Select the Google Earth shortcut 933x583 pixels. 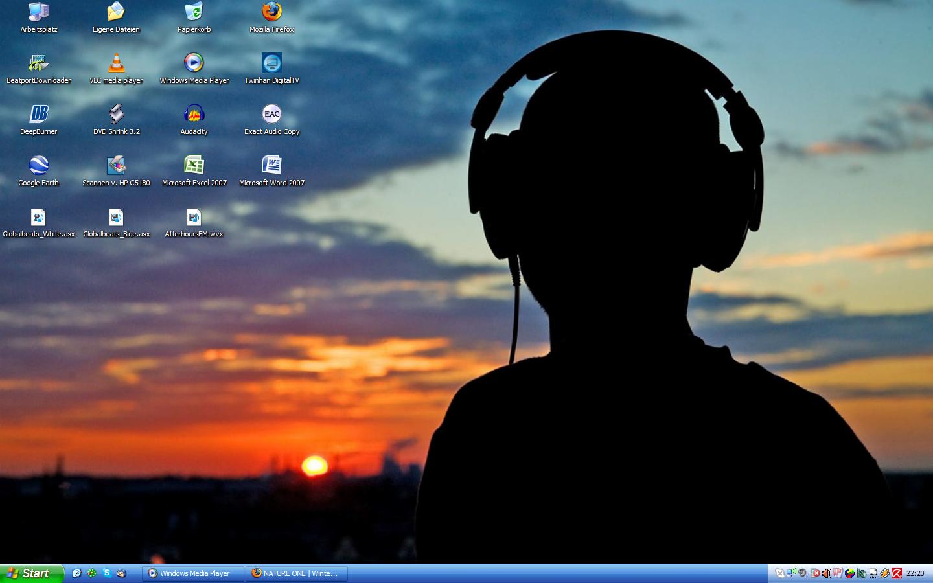(39, 166)
